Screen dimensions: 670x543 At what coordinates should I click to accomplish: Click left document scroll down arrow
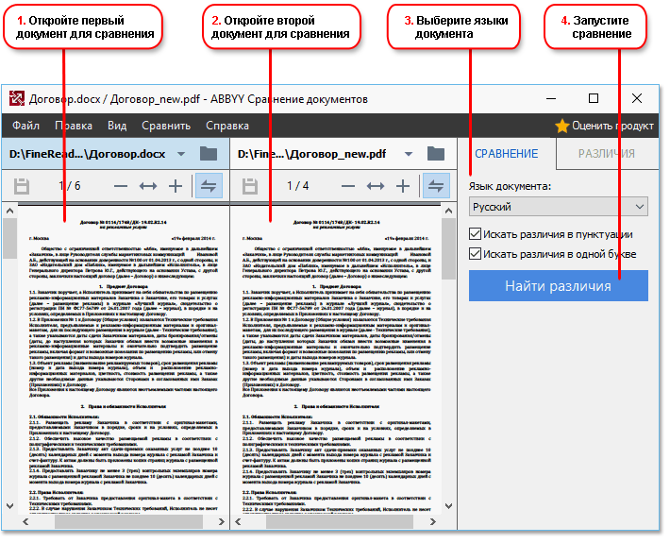coord(9,506)
